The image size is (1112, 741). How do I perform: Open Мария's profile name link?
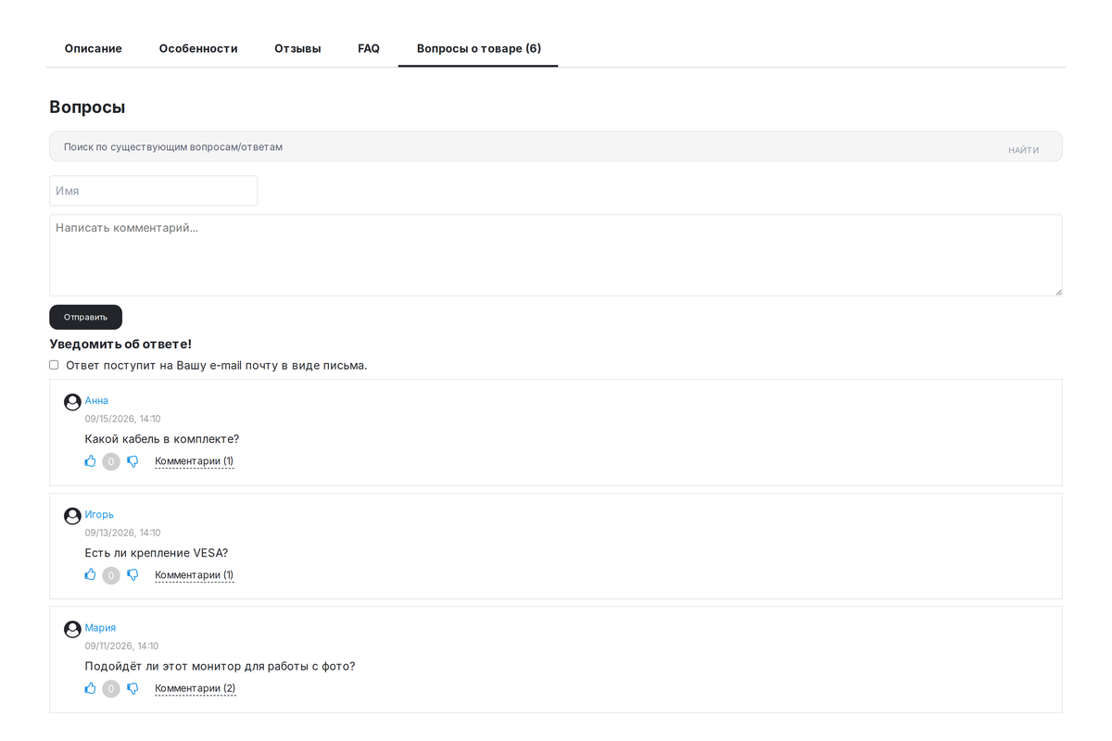tap(100, 627)
